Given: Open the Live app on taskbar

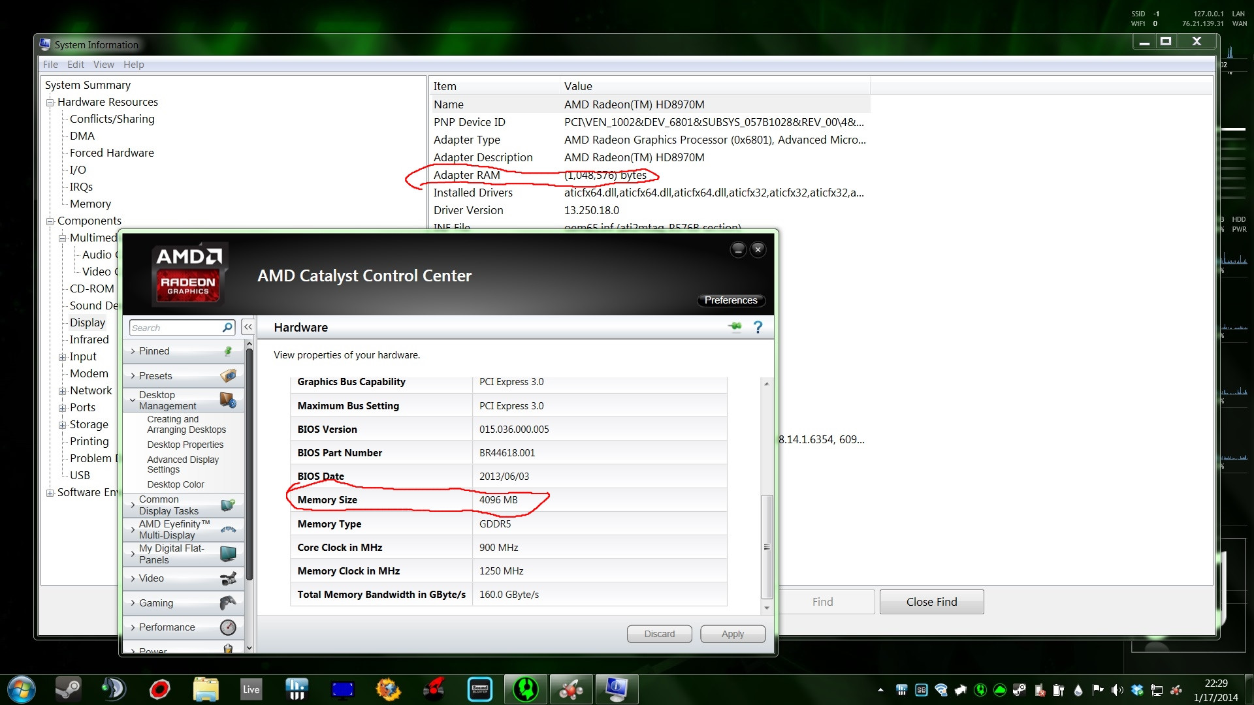Looking at the screenshot, I should 251,689.
